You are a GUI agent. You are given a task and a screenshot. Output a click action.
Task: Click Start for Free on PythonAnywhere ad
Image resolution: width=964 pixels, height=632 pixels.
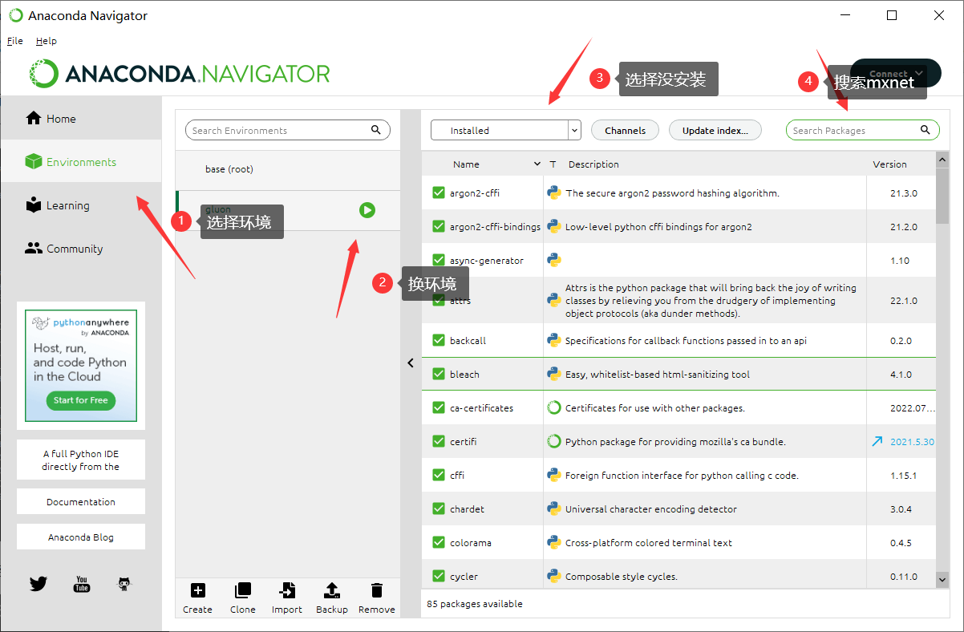(80, 400)
